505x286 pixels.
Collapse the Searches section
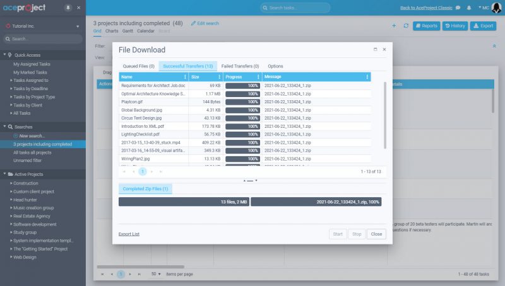click(x=4, y=127)
